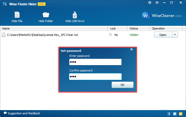This screenshot has height=117, width=186.
Task: Confirm the password with the OK button
Action: pyautogui.click(x=122, y=85)
